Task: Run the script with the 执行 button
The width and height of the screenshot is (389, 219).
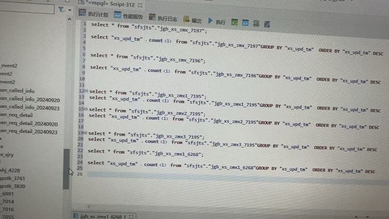Action: (x=216, y=21)
